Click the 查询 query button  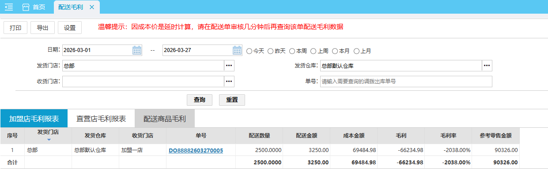200,100
